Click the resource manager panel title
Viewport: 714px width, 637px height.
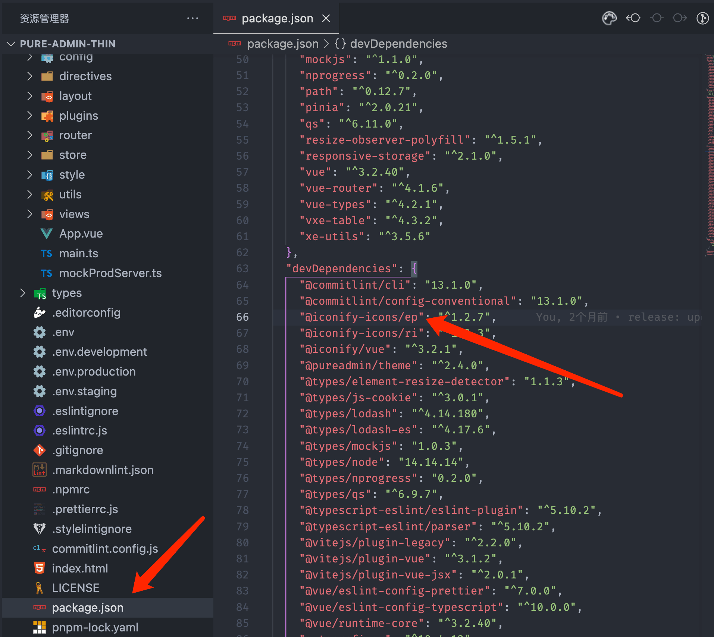pos(44,18)
